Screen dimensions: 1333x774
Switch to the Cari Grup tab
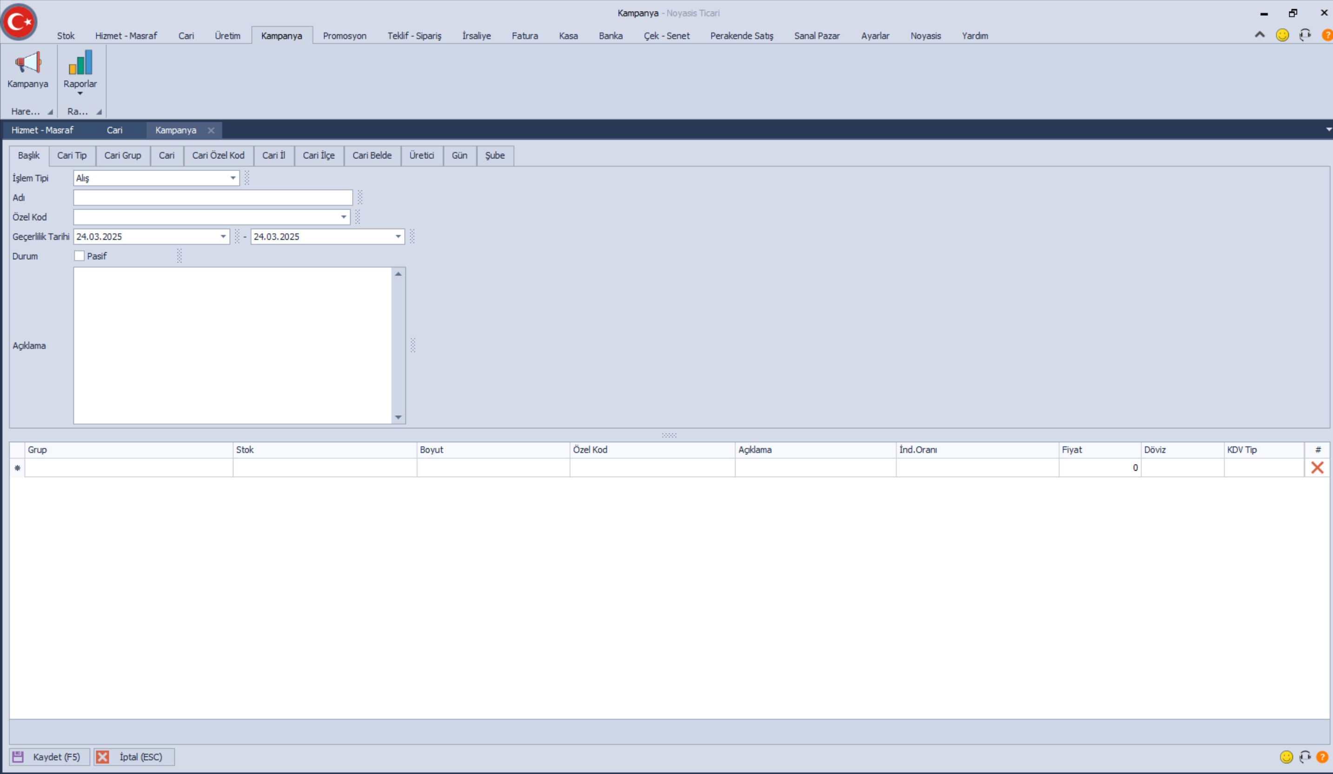pos(123,156)
